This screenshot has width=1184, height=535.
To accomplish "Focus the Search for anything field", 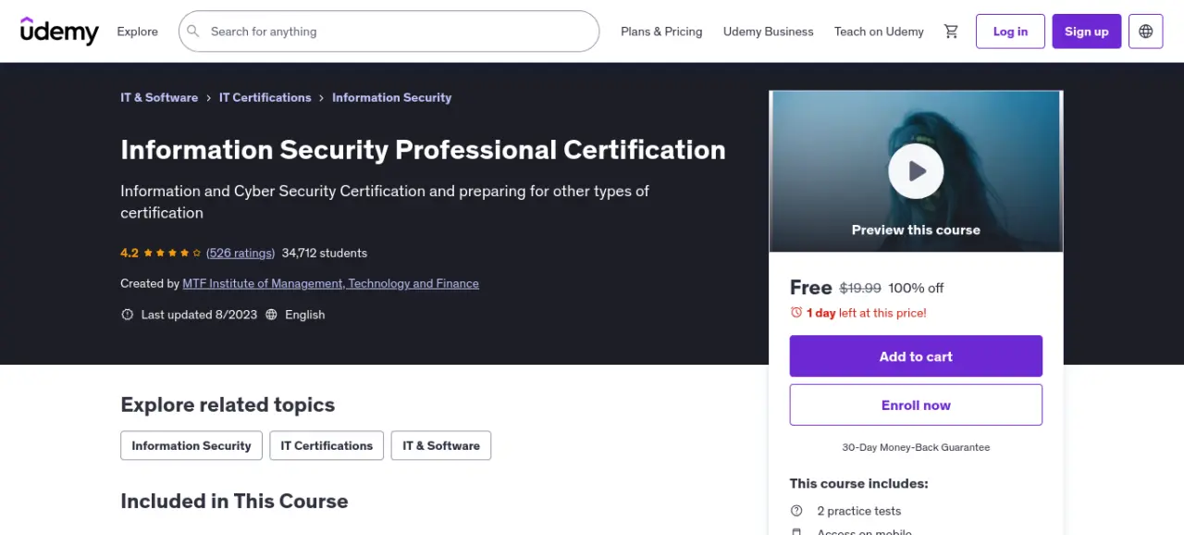I will click(388, 31).
